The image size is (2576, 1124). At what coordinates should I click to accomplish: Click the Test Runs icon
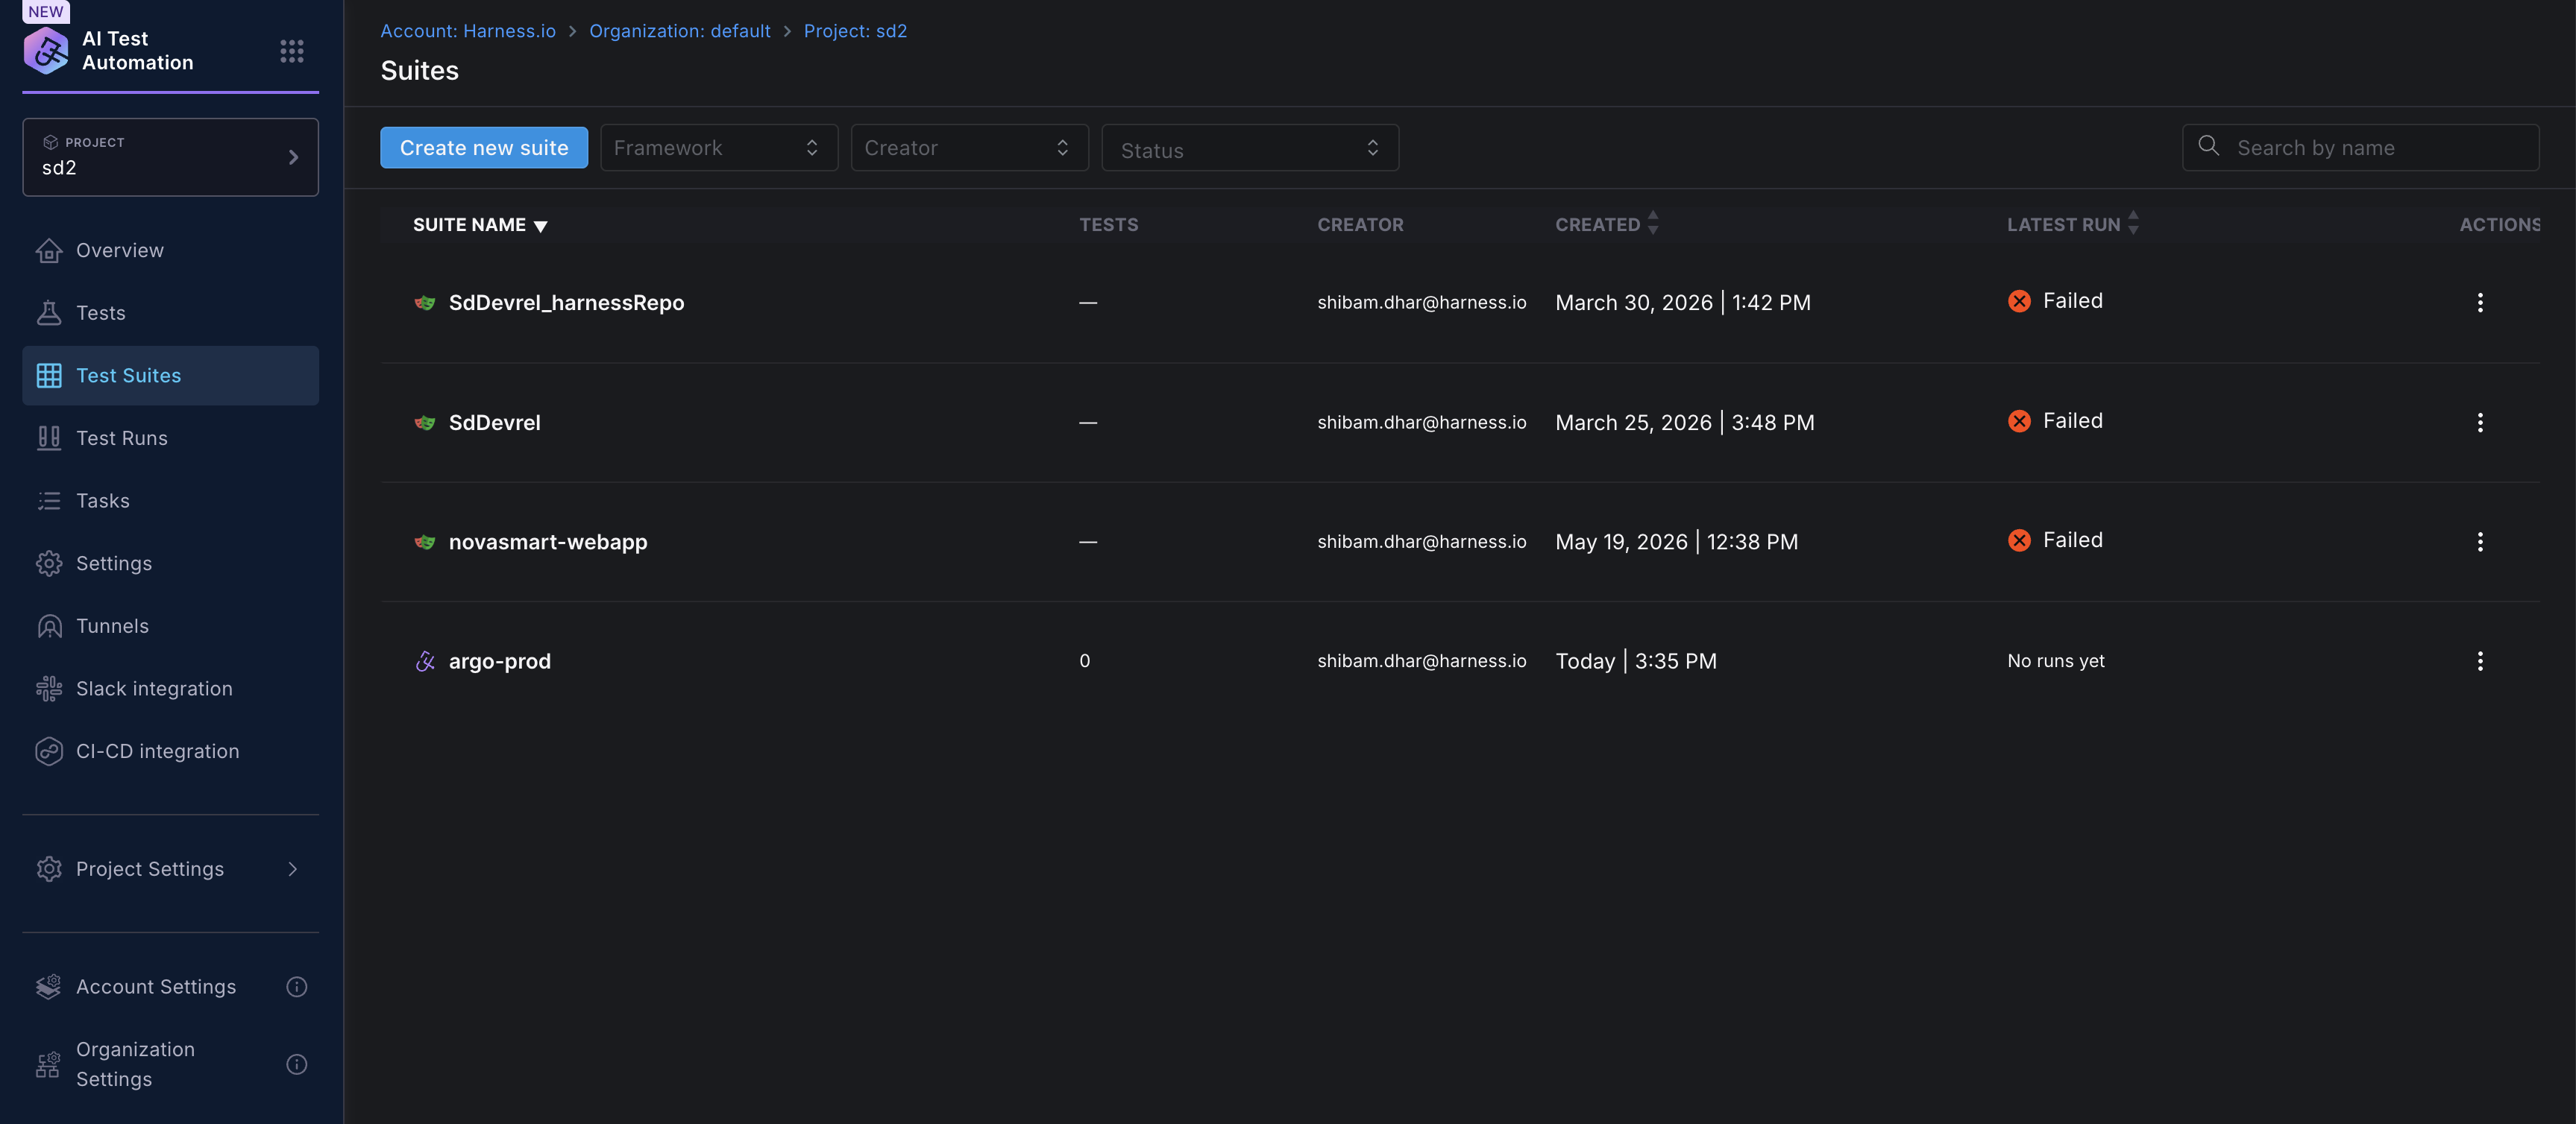[49, 438]
